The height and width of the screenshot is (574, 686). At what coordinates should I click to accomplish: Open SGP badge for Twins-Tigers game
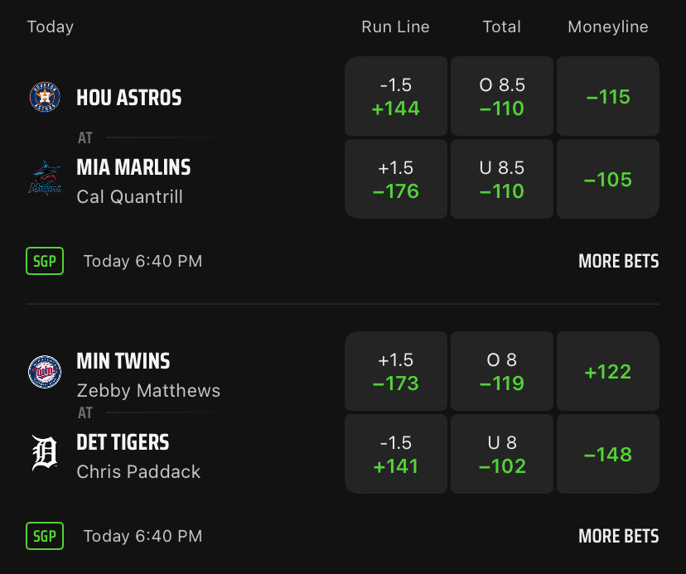45,536
